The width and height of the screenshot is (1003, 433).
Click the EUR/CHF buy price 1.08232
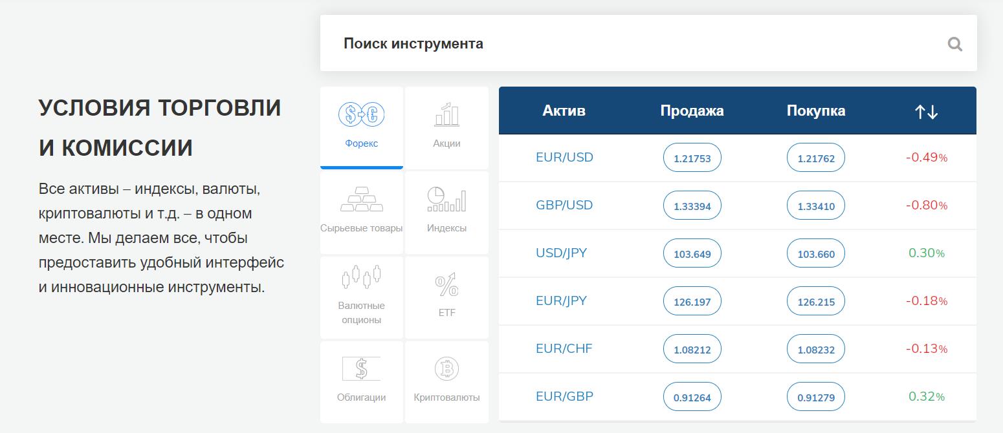815,348
